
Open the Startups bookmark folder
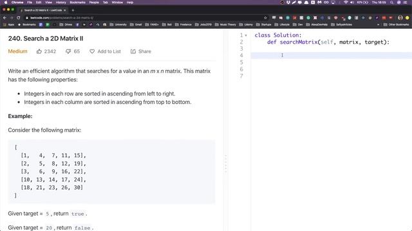click(x=263, y=24)
